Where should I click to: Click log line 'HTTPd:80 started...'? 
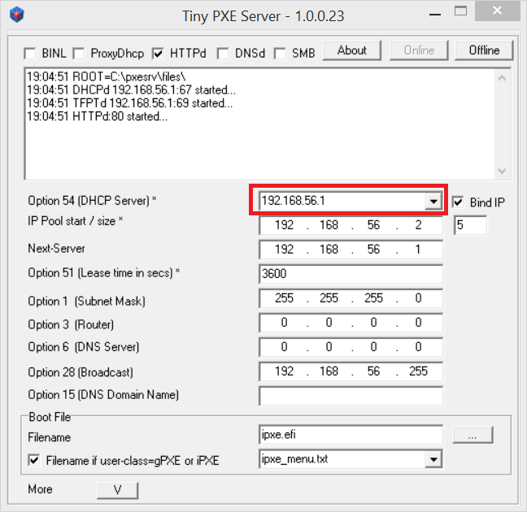pos(97,116)
